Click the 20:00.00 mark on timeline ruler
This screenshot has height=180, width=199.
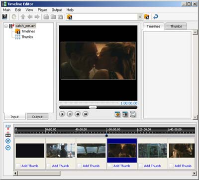50,129
